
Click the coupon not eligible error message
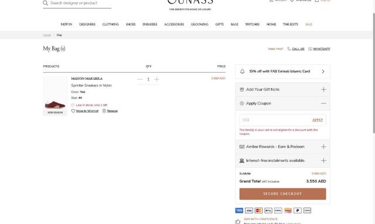[x=279, y=132]
